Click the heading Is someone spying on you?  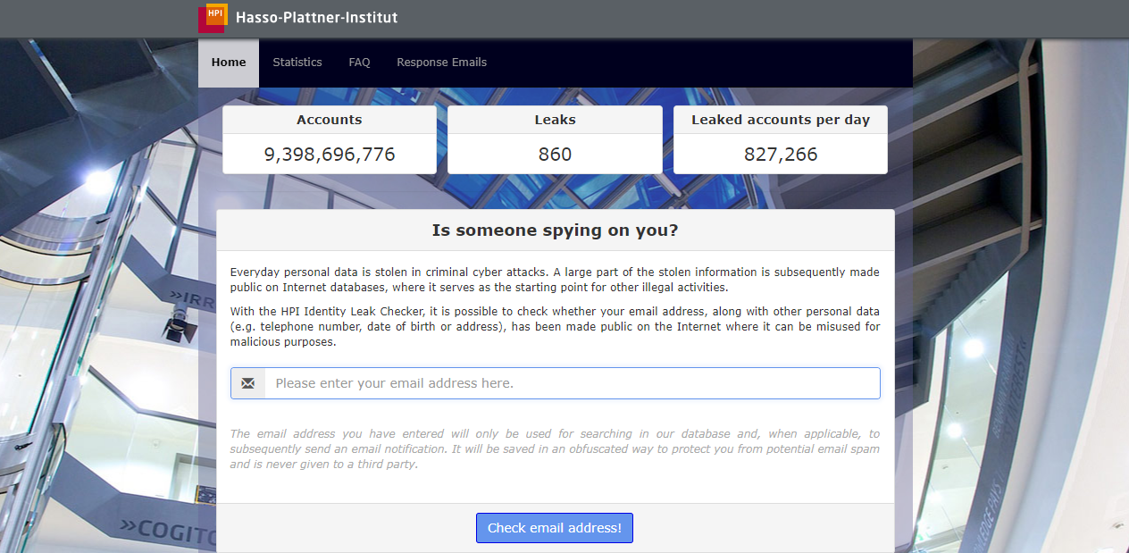point(555,230)
